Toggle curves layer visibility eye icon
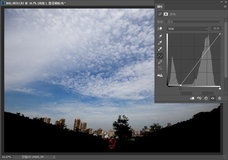This screenshot has height=160, width=228. coord(213,98)
